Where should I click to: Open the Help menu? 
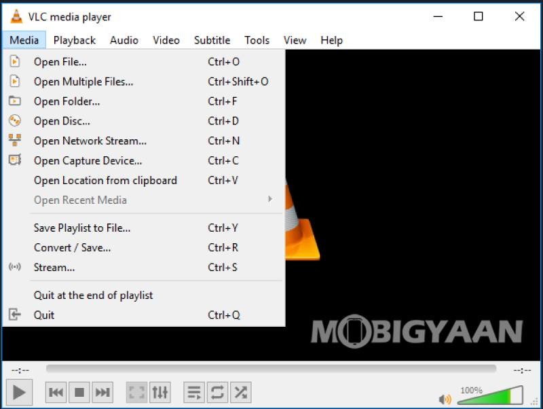point(331,40)
